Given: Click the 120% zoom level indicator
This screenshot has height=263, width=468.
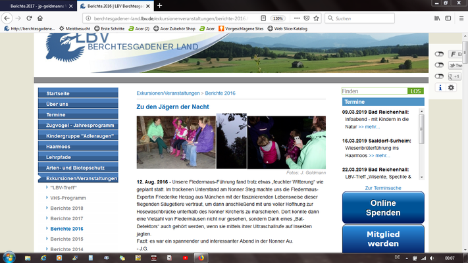Looking at the screenshot, I should (278, 18).
